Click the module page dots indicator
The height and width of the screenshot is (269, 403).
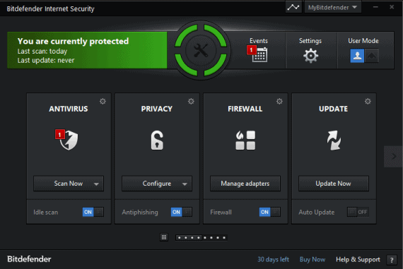[201, 238]
